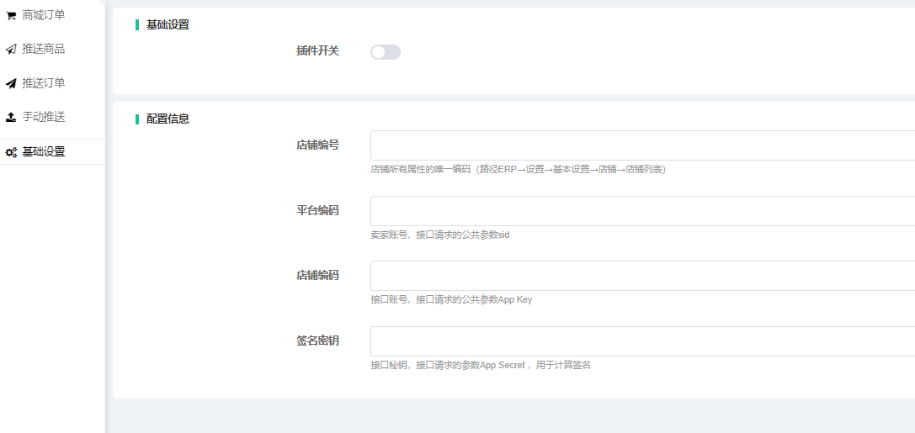Click the ERP path hint under 店铺编号

coord(518,169)
